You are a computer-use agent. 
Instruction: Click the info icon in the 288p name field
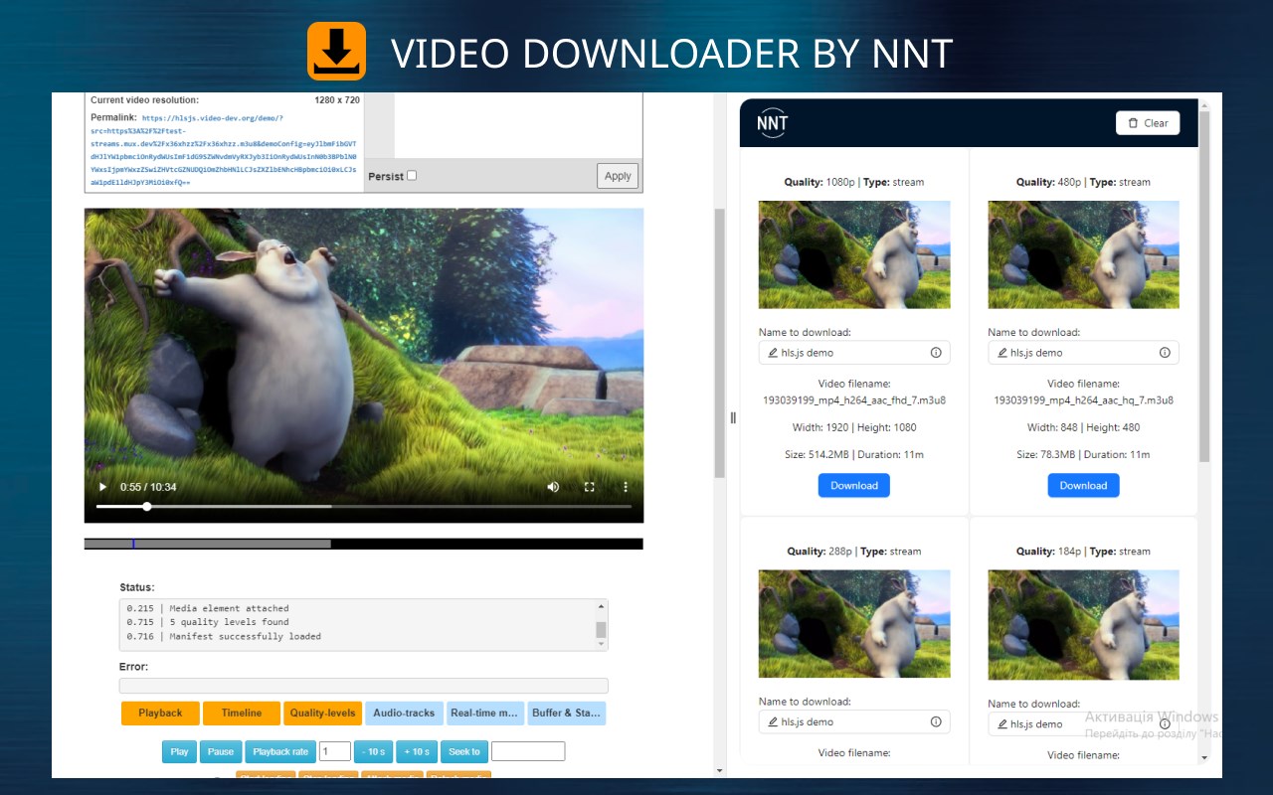click(936, 722)
